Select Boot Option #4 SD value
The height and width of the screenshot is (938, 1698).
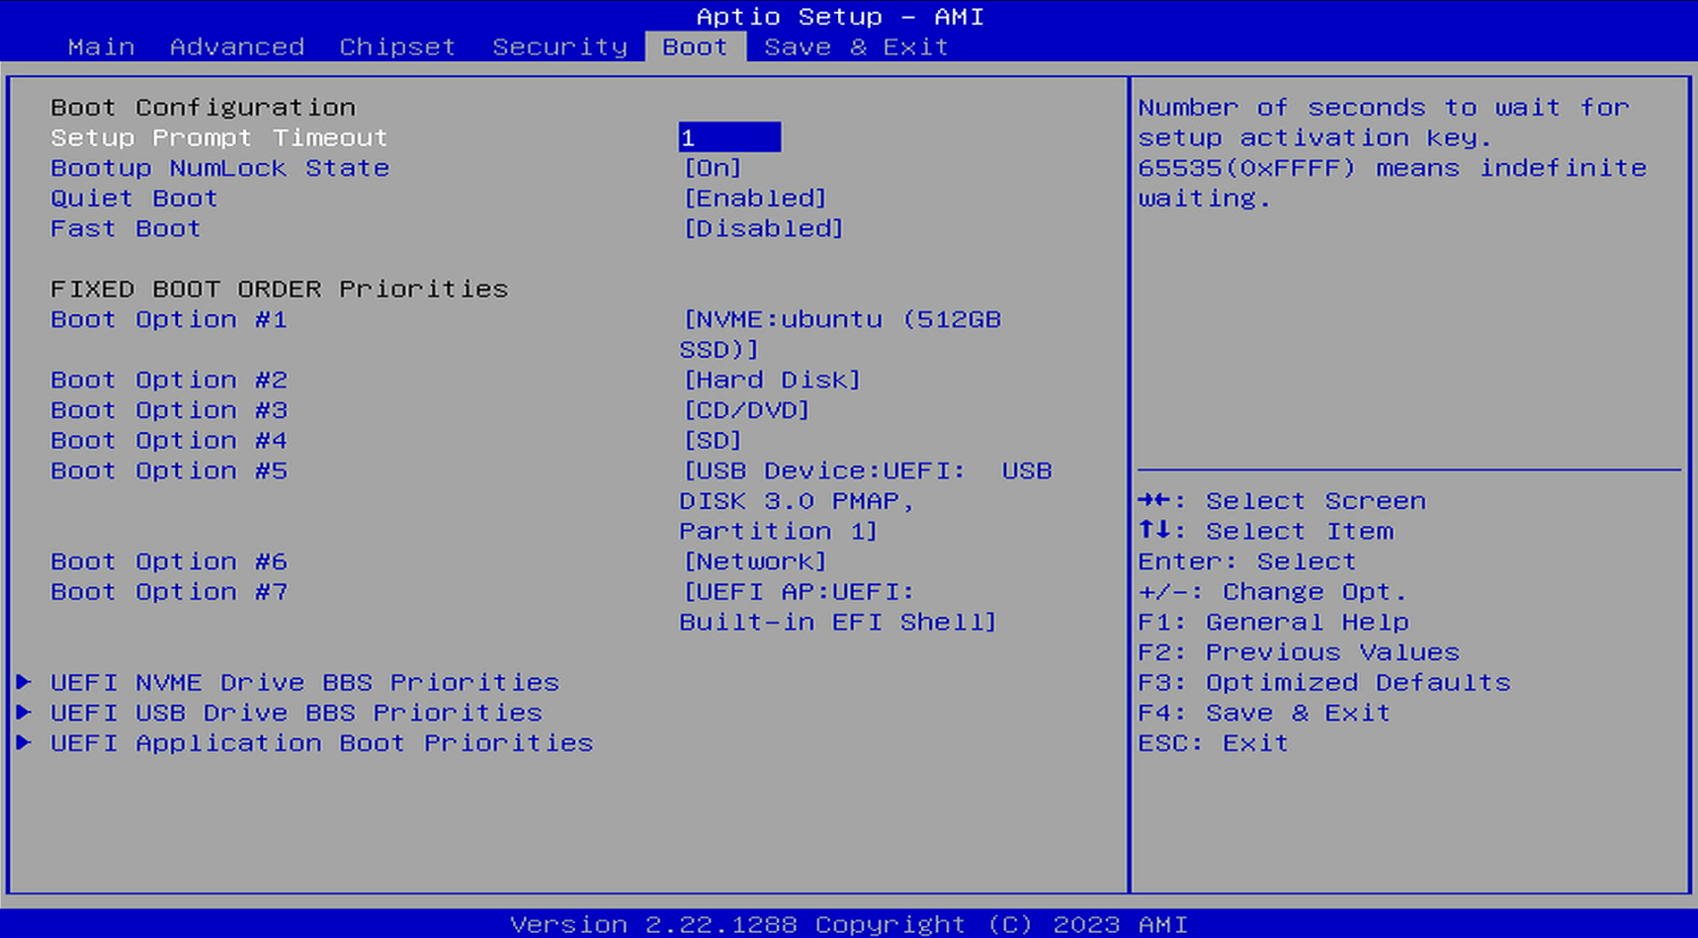[x=713, y=441]
